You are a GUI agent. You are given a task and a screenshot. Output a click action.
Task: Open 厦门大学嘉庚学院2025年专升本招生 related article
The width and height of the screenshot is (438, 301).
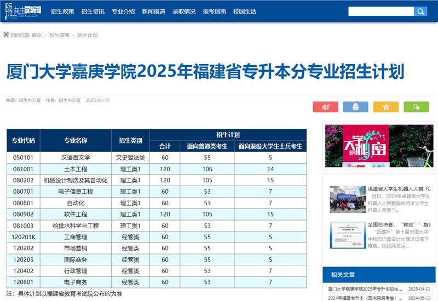point(365,289)
